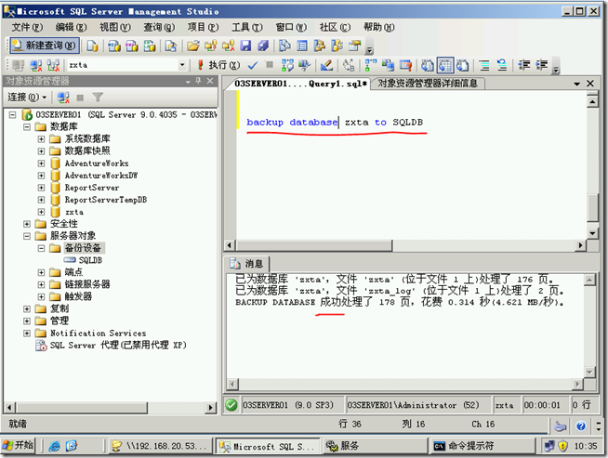608x458 pixels.
Task: Increase indent of the query text
Action: point(542,65)
